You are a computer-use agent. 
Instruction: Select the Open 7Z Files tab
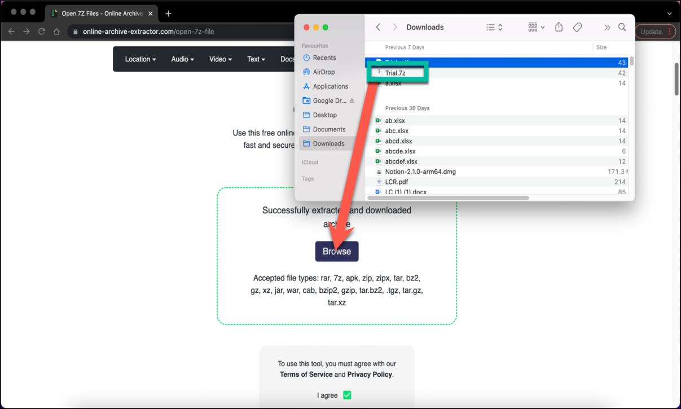point(102,14)
